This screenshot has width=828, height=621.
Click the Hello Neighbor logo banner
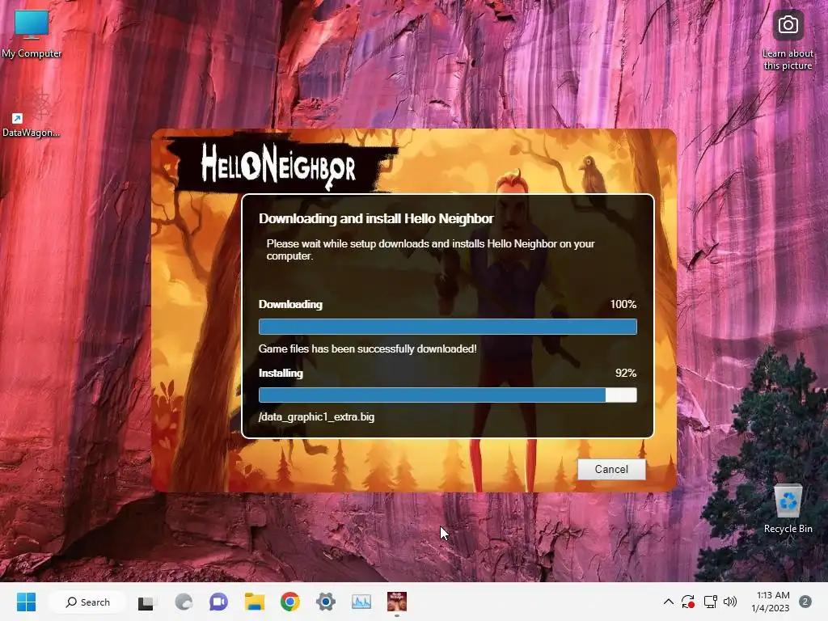[x=279, y=165]
